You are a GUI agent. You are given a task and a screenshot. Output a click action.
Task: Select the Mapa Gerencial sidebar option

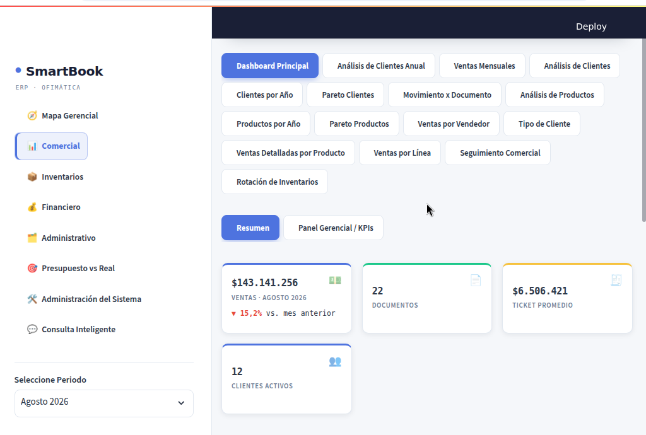pos(62,115)
